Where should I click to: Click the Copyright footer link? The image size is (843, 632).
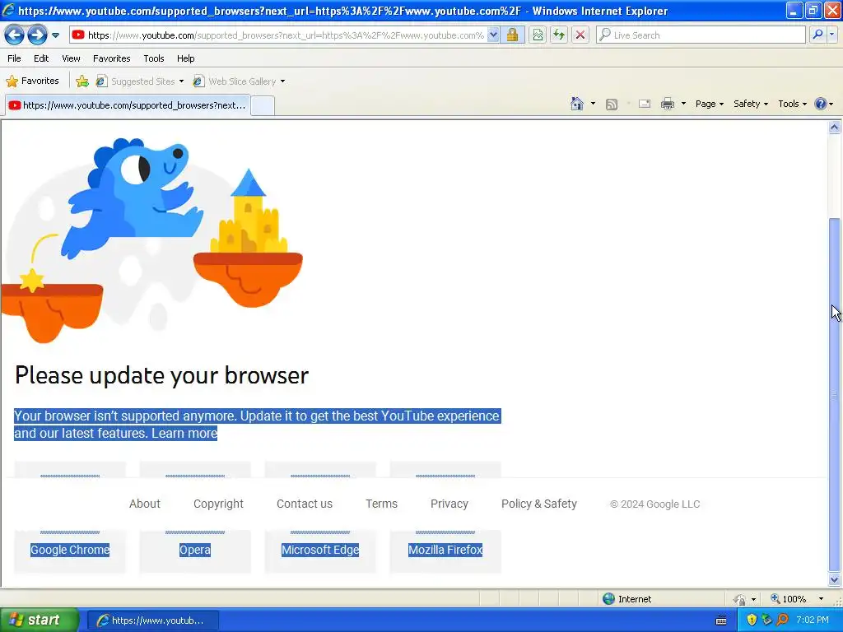click(x=218, y=504)
